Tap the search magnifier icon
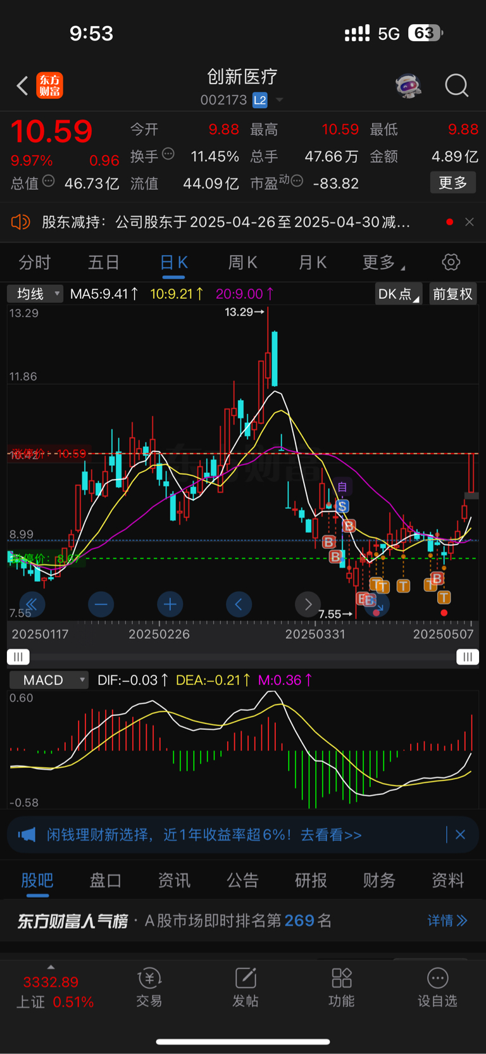This screenshot has height=1054, width=486. pos(456,85)
